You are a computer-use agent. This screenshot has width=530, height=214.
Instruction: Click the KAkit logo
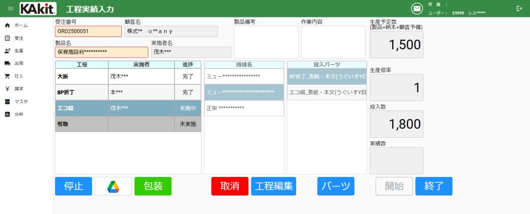39,8
